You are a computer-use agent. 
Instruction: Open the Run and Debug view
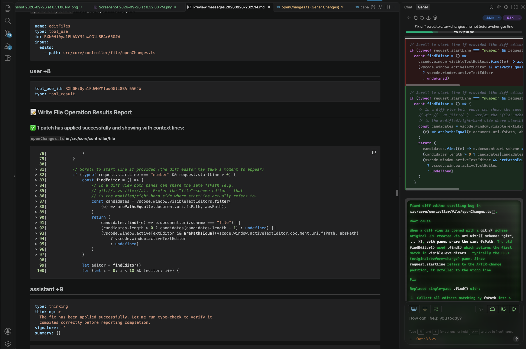pos(8,46)
